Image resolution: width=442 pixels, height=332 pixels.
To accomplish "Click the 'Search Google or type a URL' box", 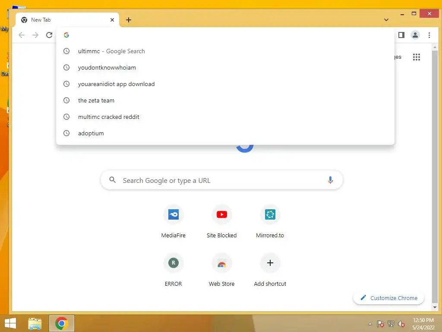I will point(221,180).
